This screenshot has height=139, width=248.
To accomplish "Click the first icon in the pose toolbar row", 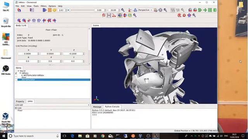I will [x=19, y=20].
